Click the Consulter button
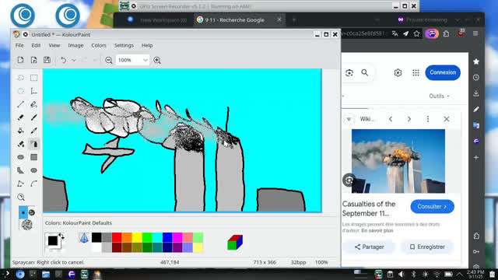Viewport: 498px width, 280px height. (433, 207)
